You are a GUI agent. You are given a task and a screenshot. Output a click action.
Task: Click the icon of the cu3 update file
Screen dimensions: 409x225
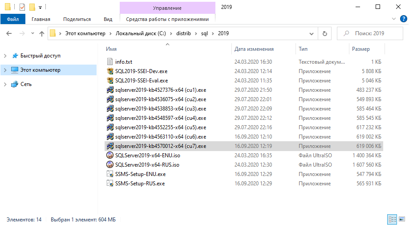[110, 109]
